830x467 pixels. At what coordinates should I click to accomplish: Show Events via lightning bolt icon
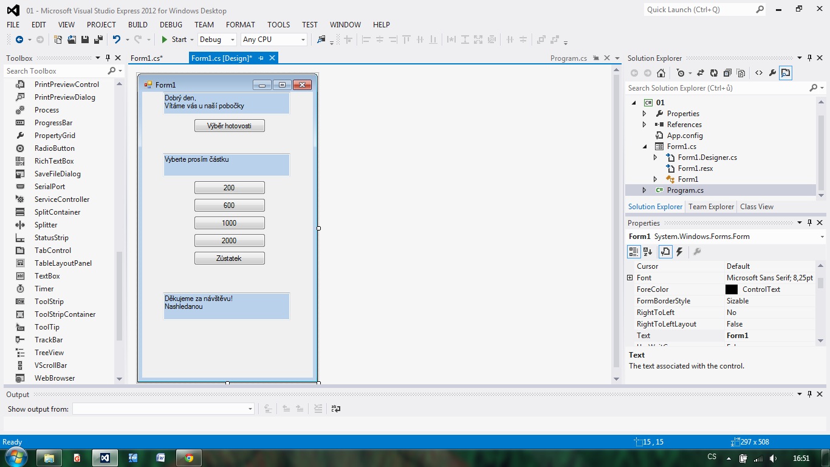pos(679,252)
